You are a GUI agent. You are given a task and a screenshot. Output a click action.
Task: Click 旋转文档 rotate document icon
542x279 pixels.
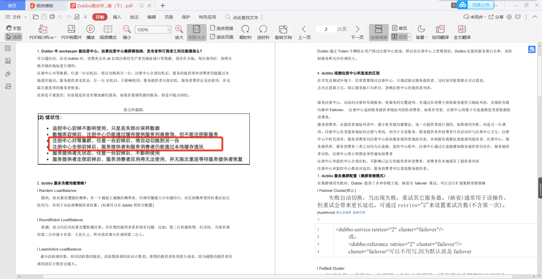(x=283, y=32)
